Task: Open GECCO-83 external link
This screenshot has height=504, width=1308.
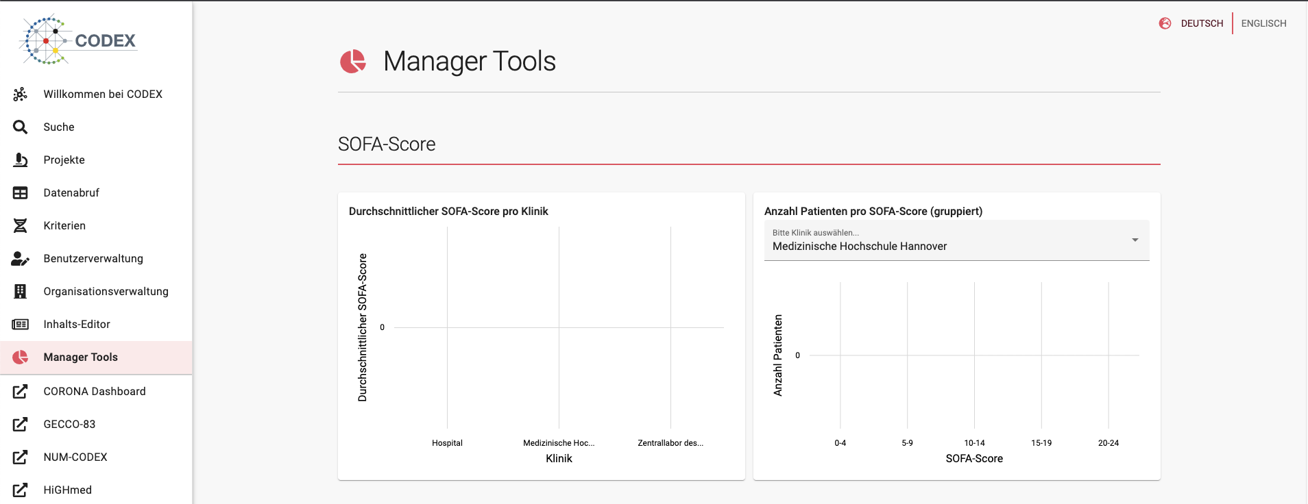Action: pos(96,425)
